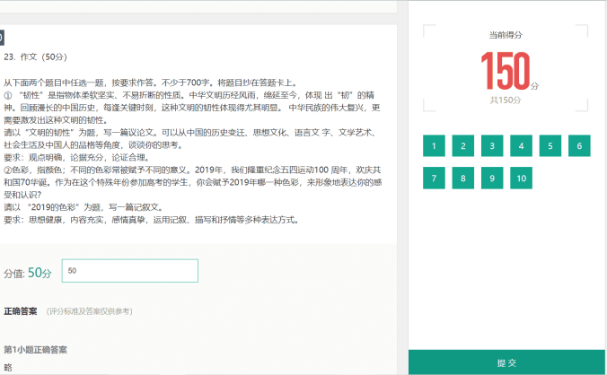Image resolution: width=607 pixels, height=375 pixels.
Task: Jump to question number 7
Action: coord(434,178)
